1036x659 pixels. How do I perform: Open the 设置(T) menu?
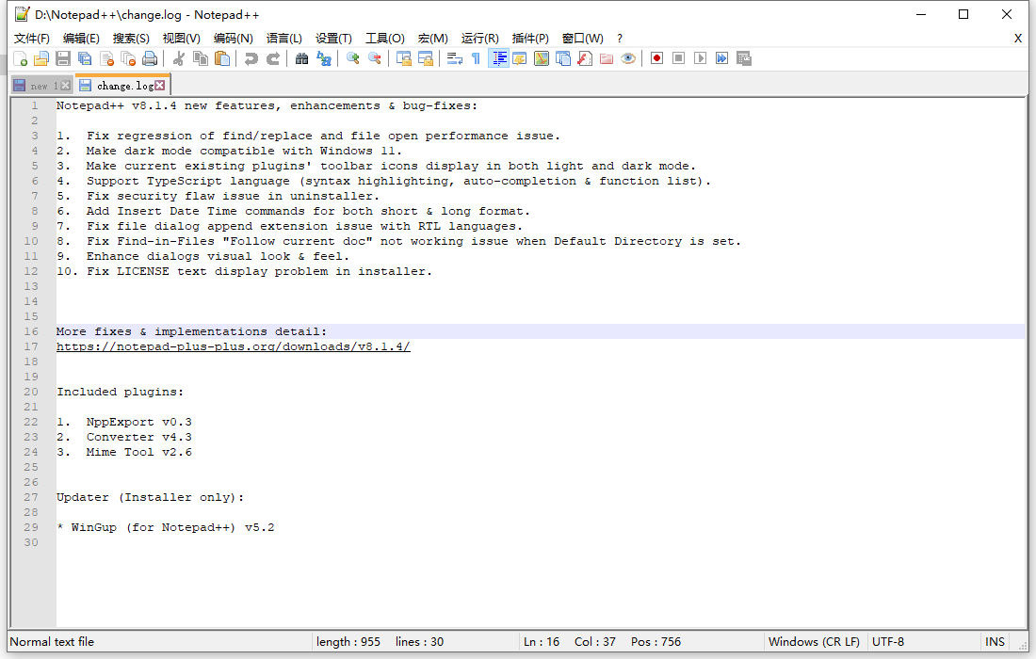click(333, 39)
